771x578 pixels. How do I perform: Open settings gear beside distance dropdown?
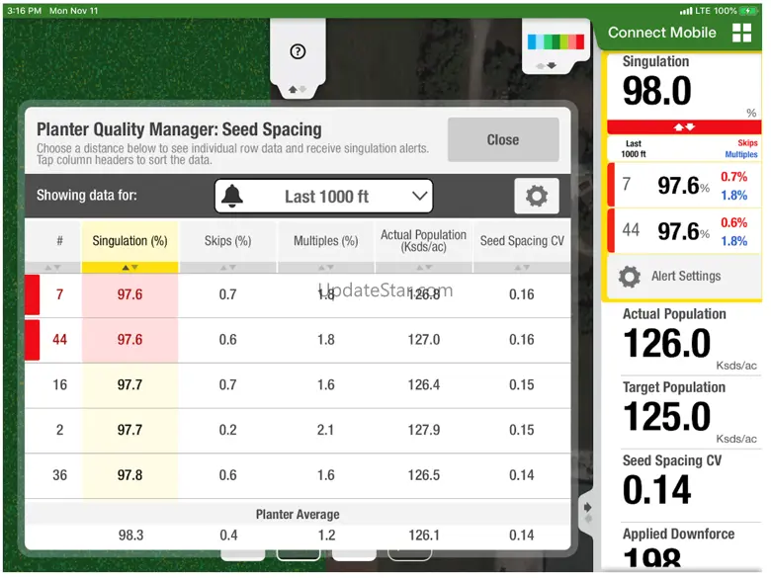pyautogui.click(x=537, y=196)
